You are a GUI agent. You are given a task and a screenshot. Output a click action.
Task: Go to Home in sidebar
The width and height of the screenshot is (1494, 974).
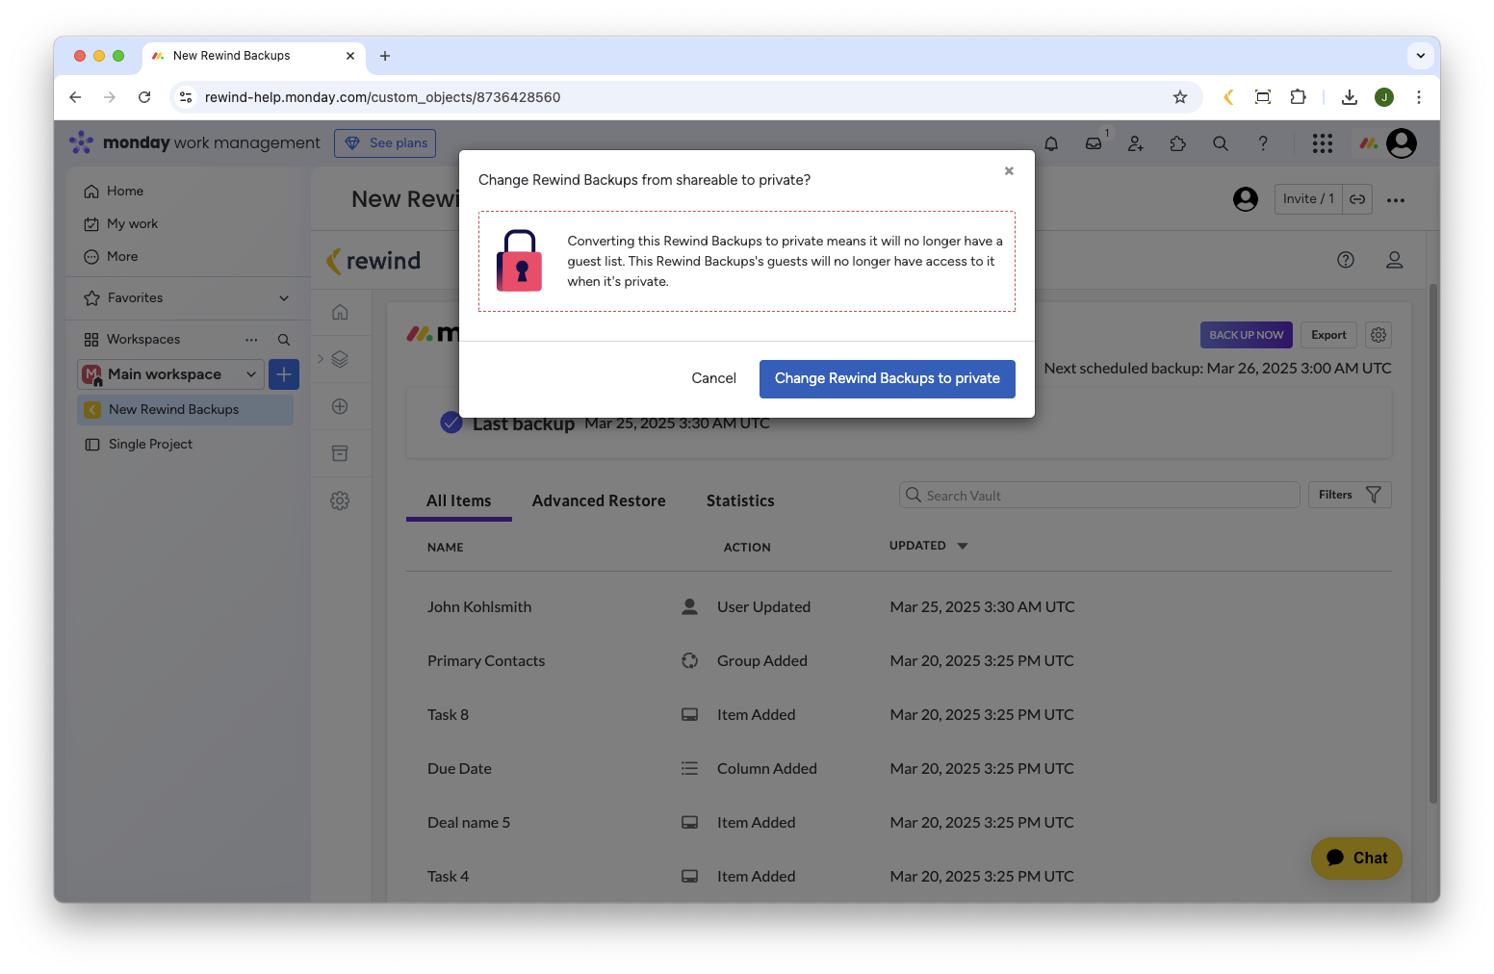(125, 191)
